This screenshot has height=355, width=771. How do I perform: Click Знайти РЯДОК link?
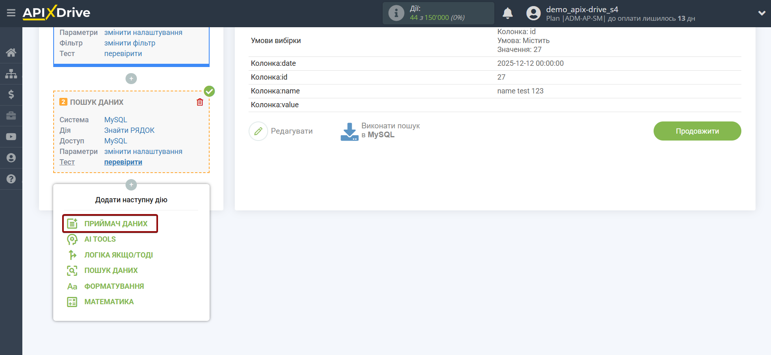pos(129,130)
